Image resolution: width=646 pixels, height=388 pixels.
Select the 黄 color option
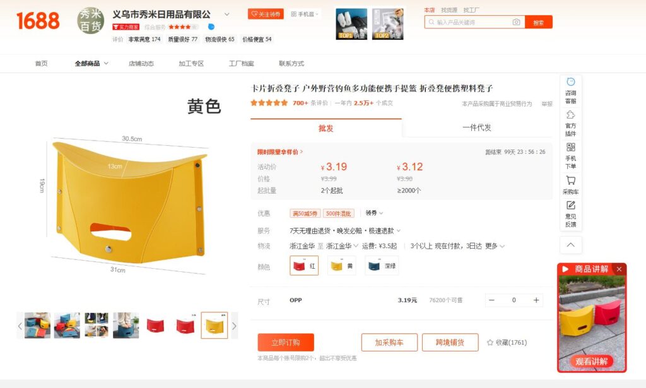[341, 266]
